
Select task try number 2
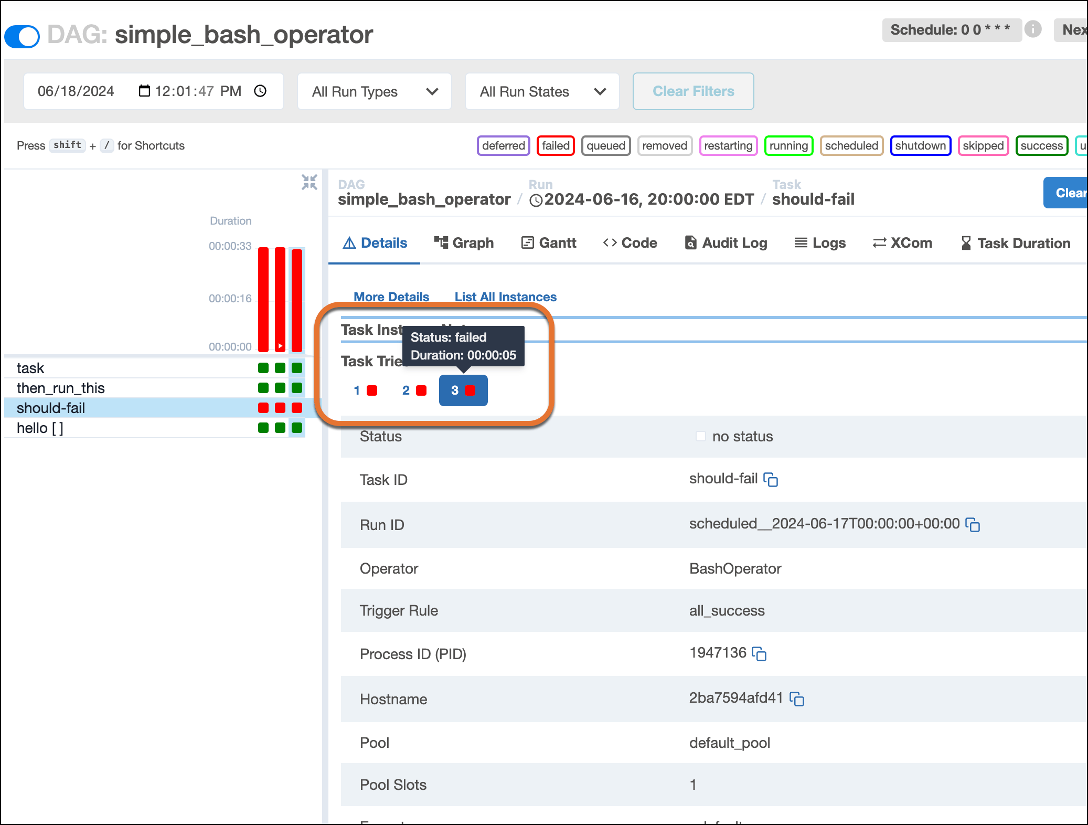coord(414,390)
